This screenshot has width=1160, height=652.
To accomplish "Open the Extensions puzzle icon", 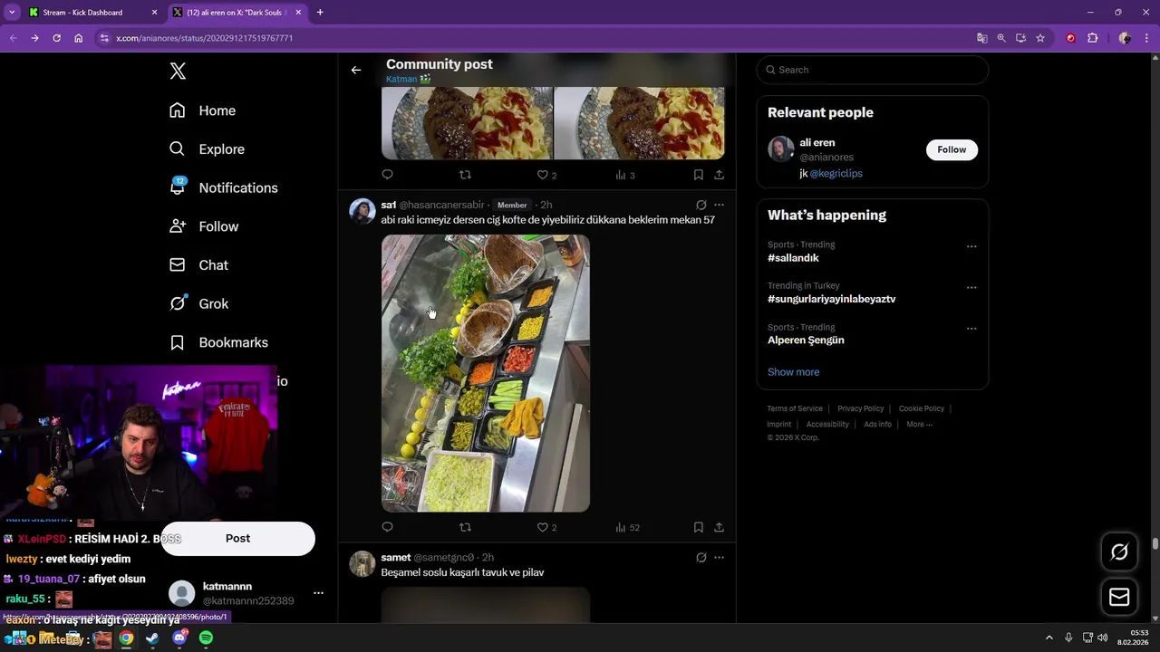I will pos(1092,38).
